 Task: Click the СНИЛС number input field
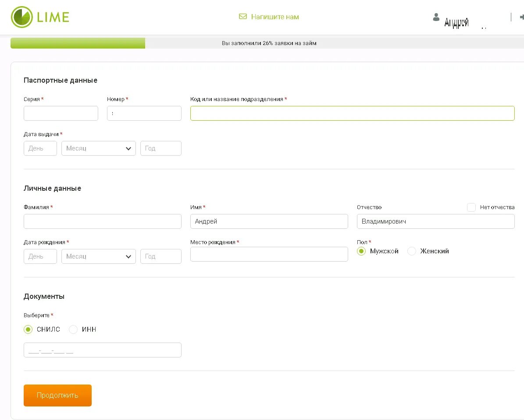click(x=103, y=350)
